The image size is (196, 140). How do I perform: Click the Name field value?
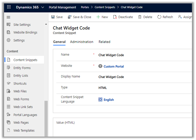click(x=111, y=55)
